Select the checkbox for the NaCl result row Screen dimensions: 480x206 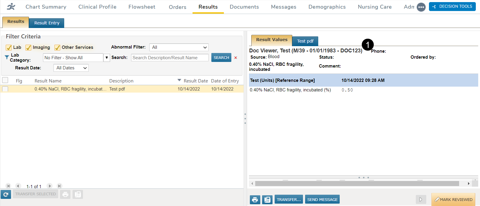[x=5, y=89]
